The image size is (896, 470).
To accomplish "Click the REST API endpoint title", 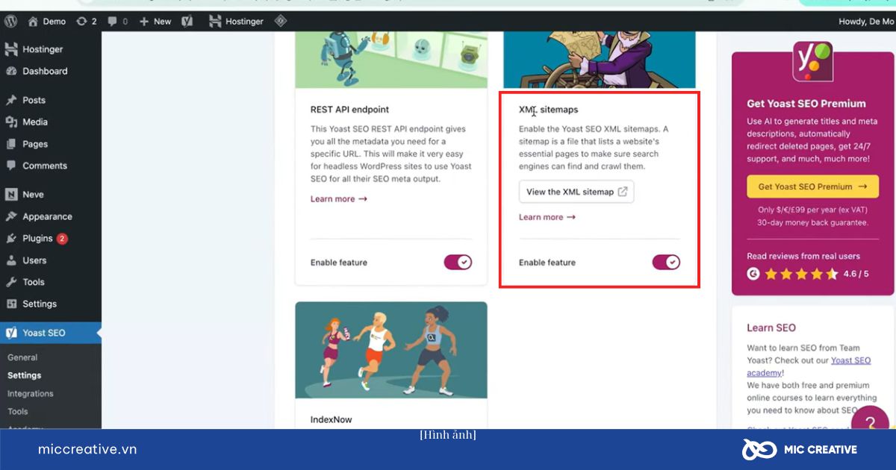I will (349, 110).
